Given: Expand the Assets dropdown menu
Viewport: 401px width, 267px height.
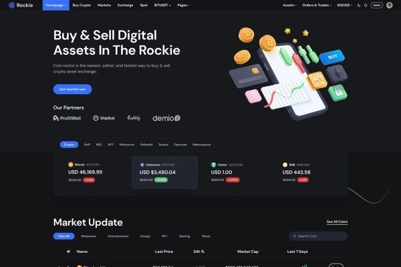Looking at the screenshot, I should 289,5.
